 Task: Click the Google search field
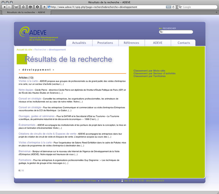click(x=197, y=7)
